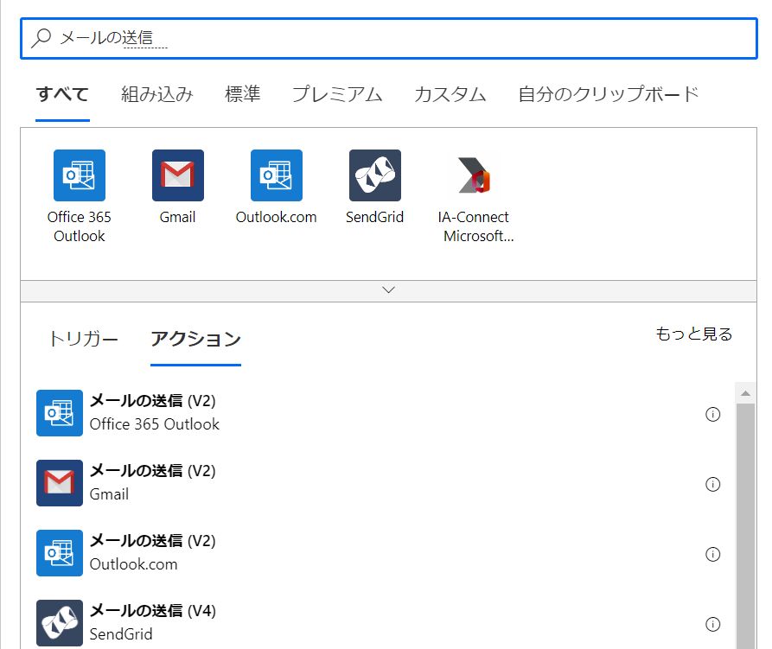
Task: Select the アクション tab
Action: coord(195,339)
